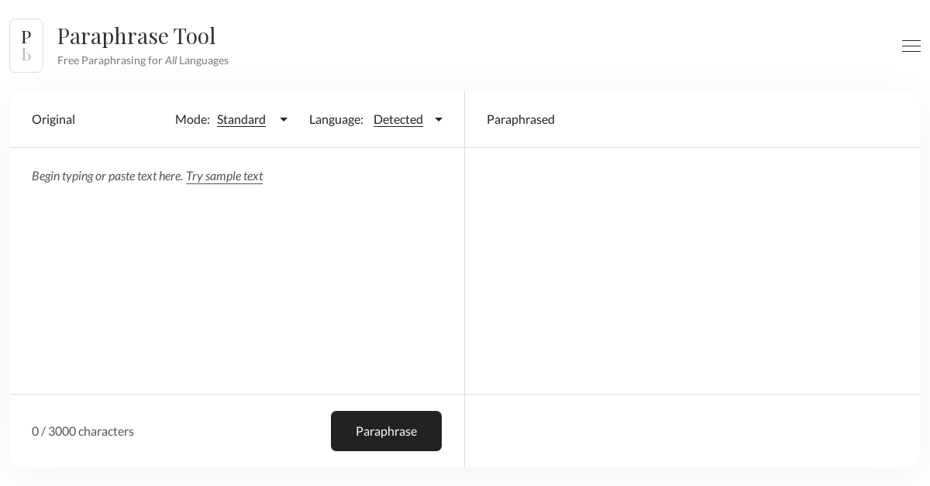
Task: Open the hamburger menu icon
Action: point(911,46)
